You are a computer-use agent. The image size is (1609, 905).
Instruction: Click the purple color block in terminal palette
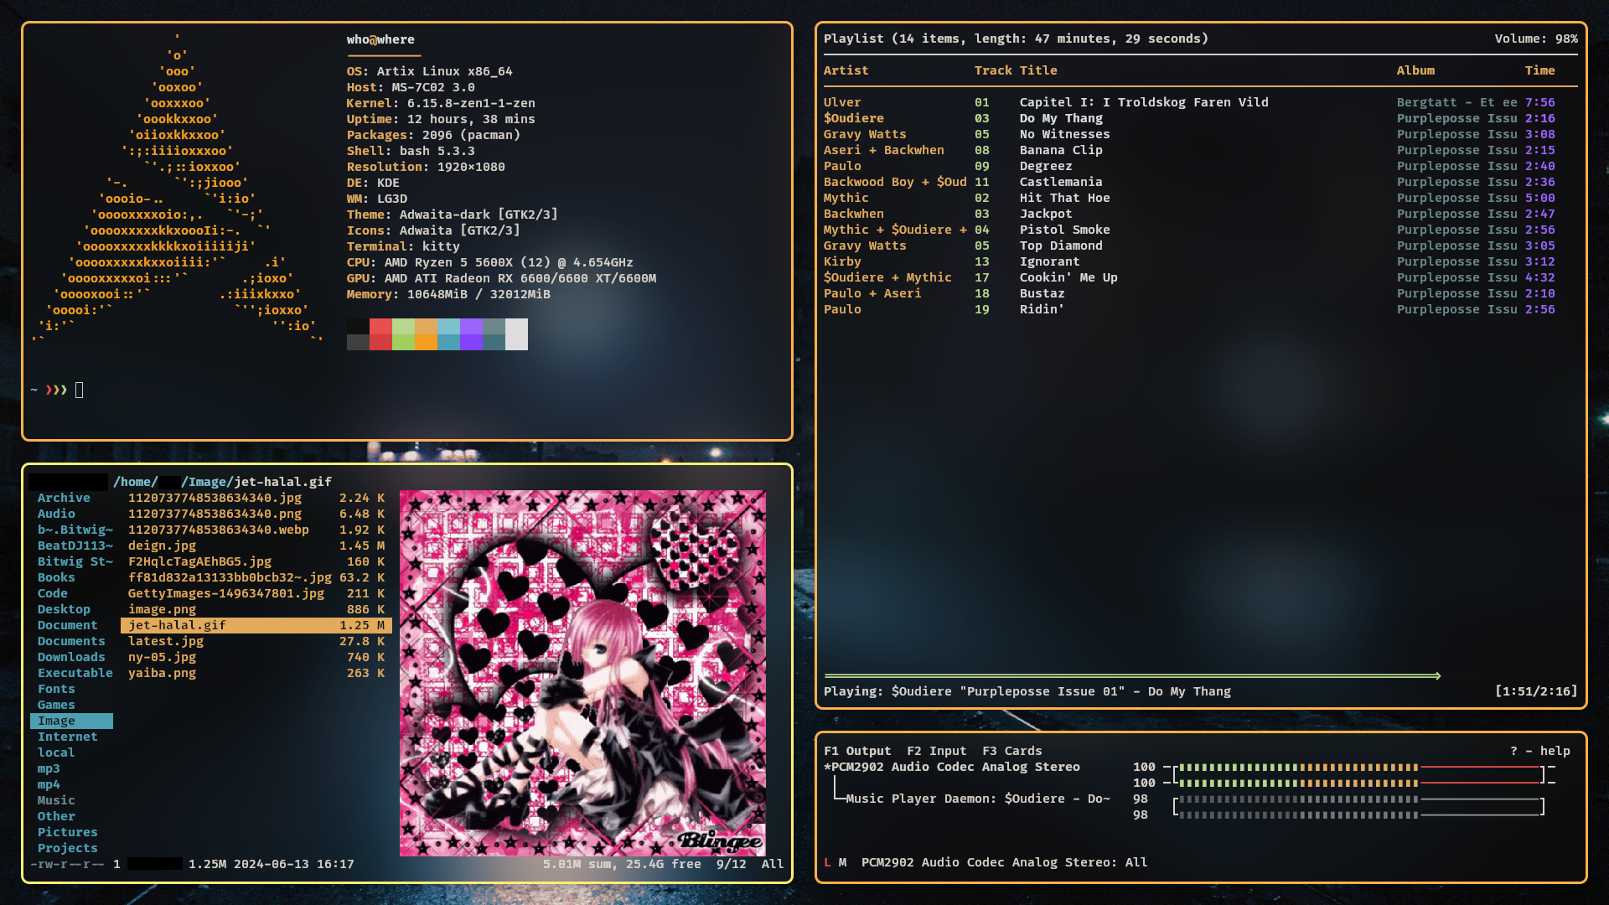(471, 334)
